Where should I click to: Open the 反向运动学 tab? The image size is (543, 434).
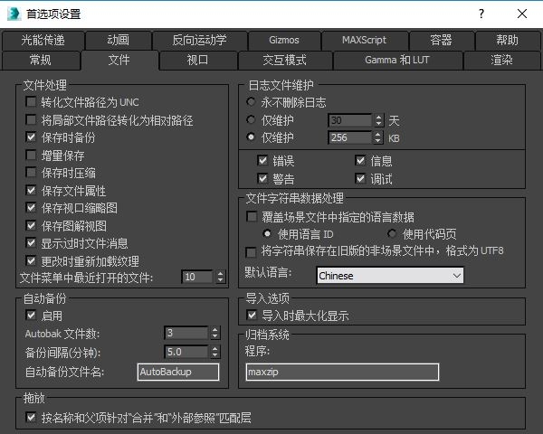tap(200, 41)
